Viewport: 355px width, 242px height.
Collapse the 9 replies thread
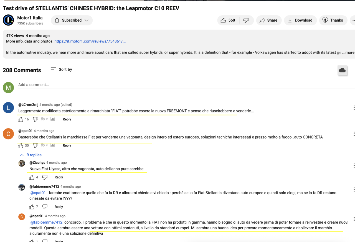[x=30, y=155]
